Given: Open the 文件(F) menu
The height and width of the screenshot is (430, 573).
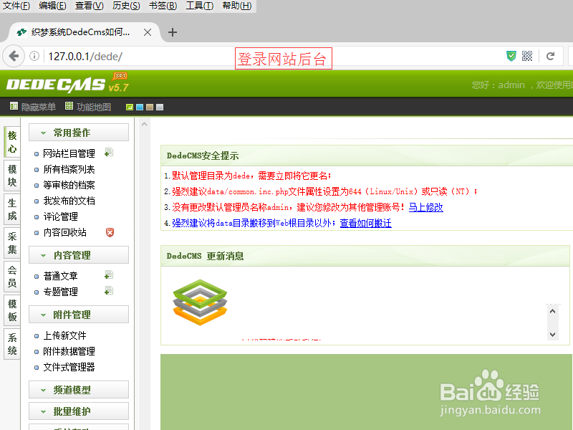Looking at the screenshot, I should (16, 6).
